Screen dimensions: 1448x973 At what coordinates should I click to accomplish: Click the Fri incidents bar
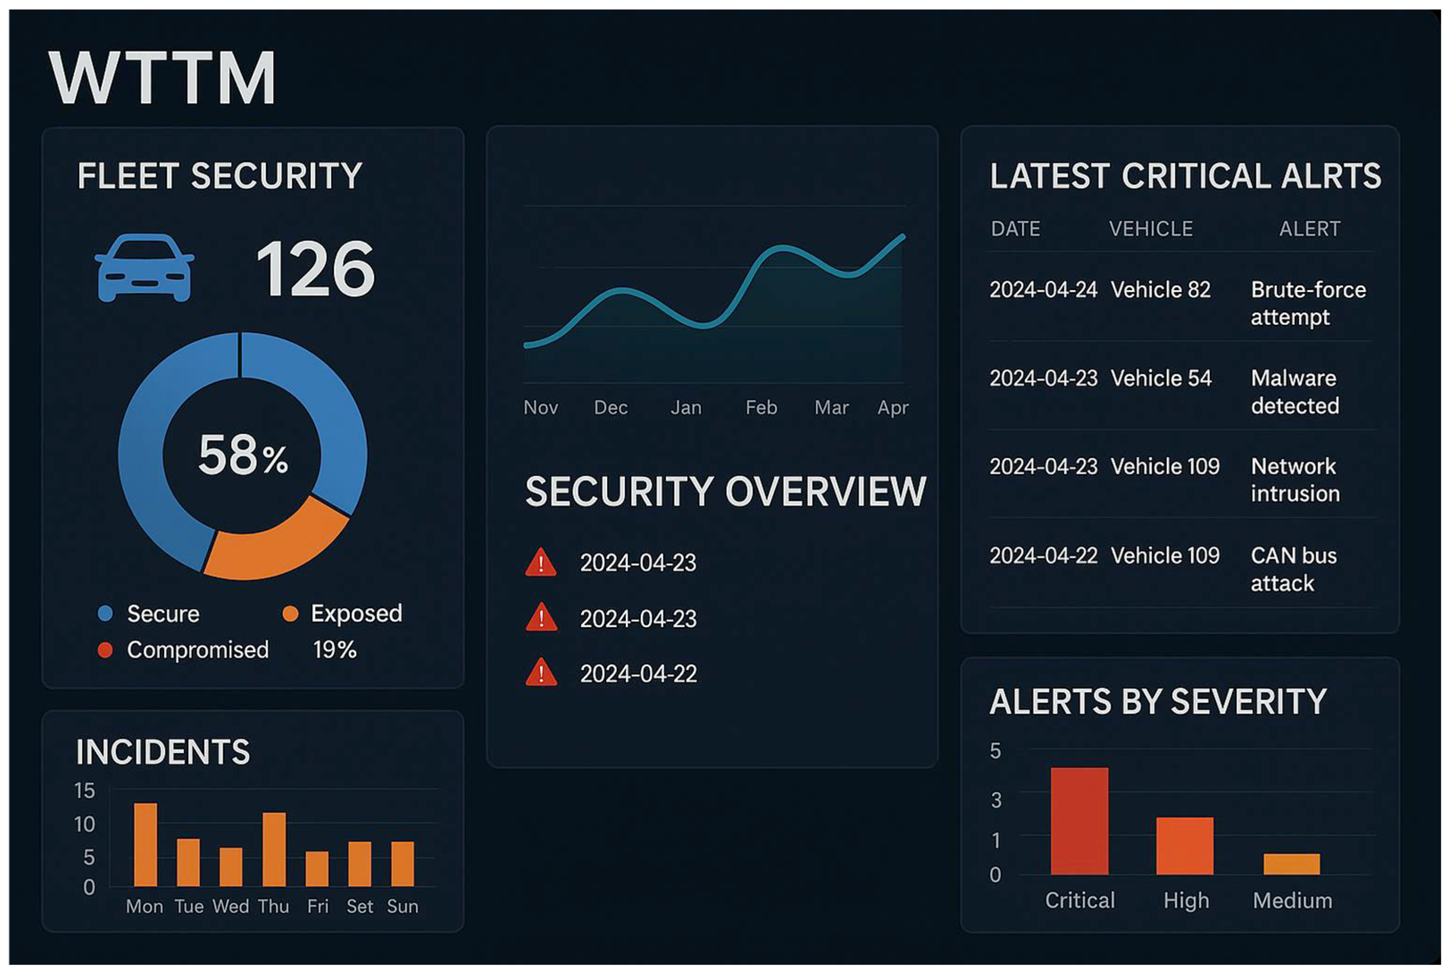tap(316, 869)
